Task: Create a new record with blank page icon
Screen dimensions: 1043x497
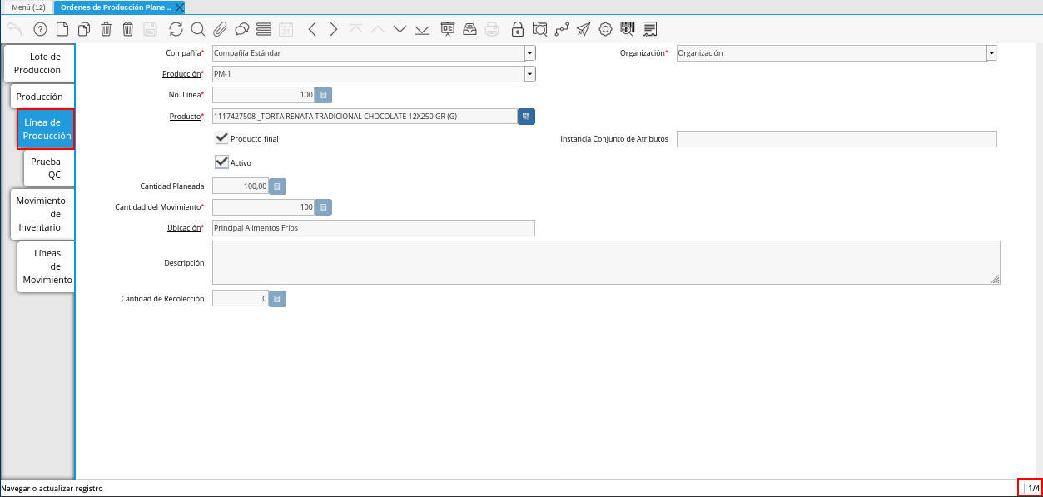Action: click(62, 29)
